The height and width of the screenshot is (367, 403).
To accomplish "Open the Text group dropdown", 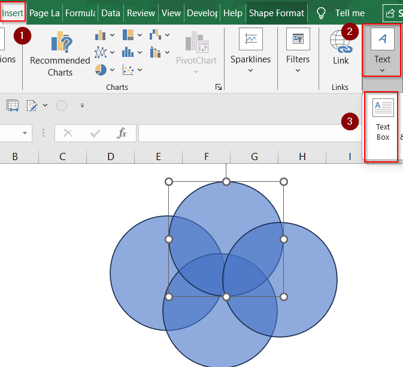I will pos(382,51).
